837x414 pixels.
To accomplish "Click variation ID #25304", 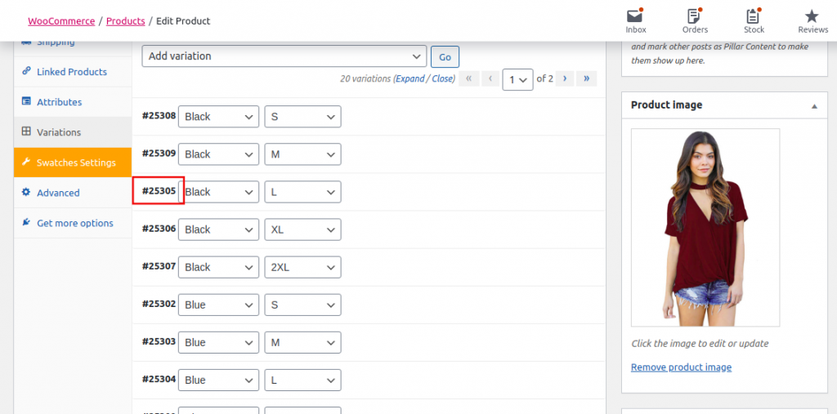I will [x=159, y=379].
